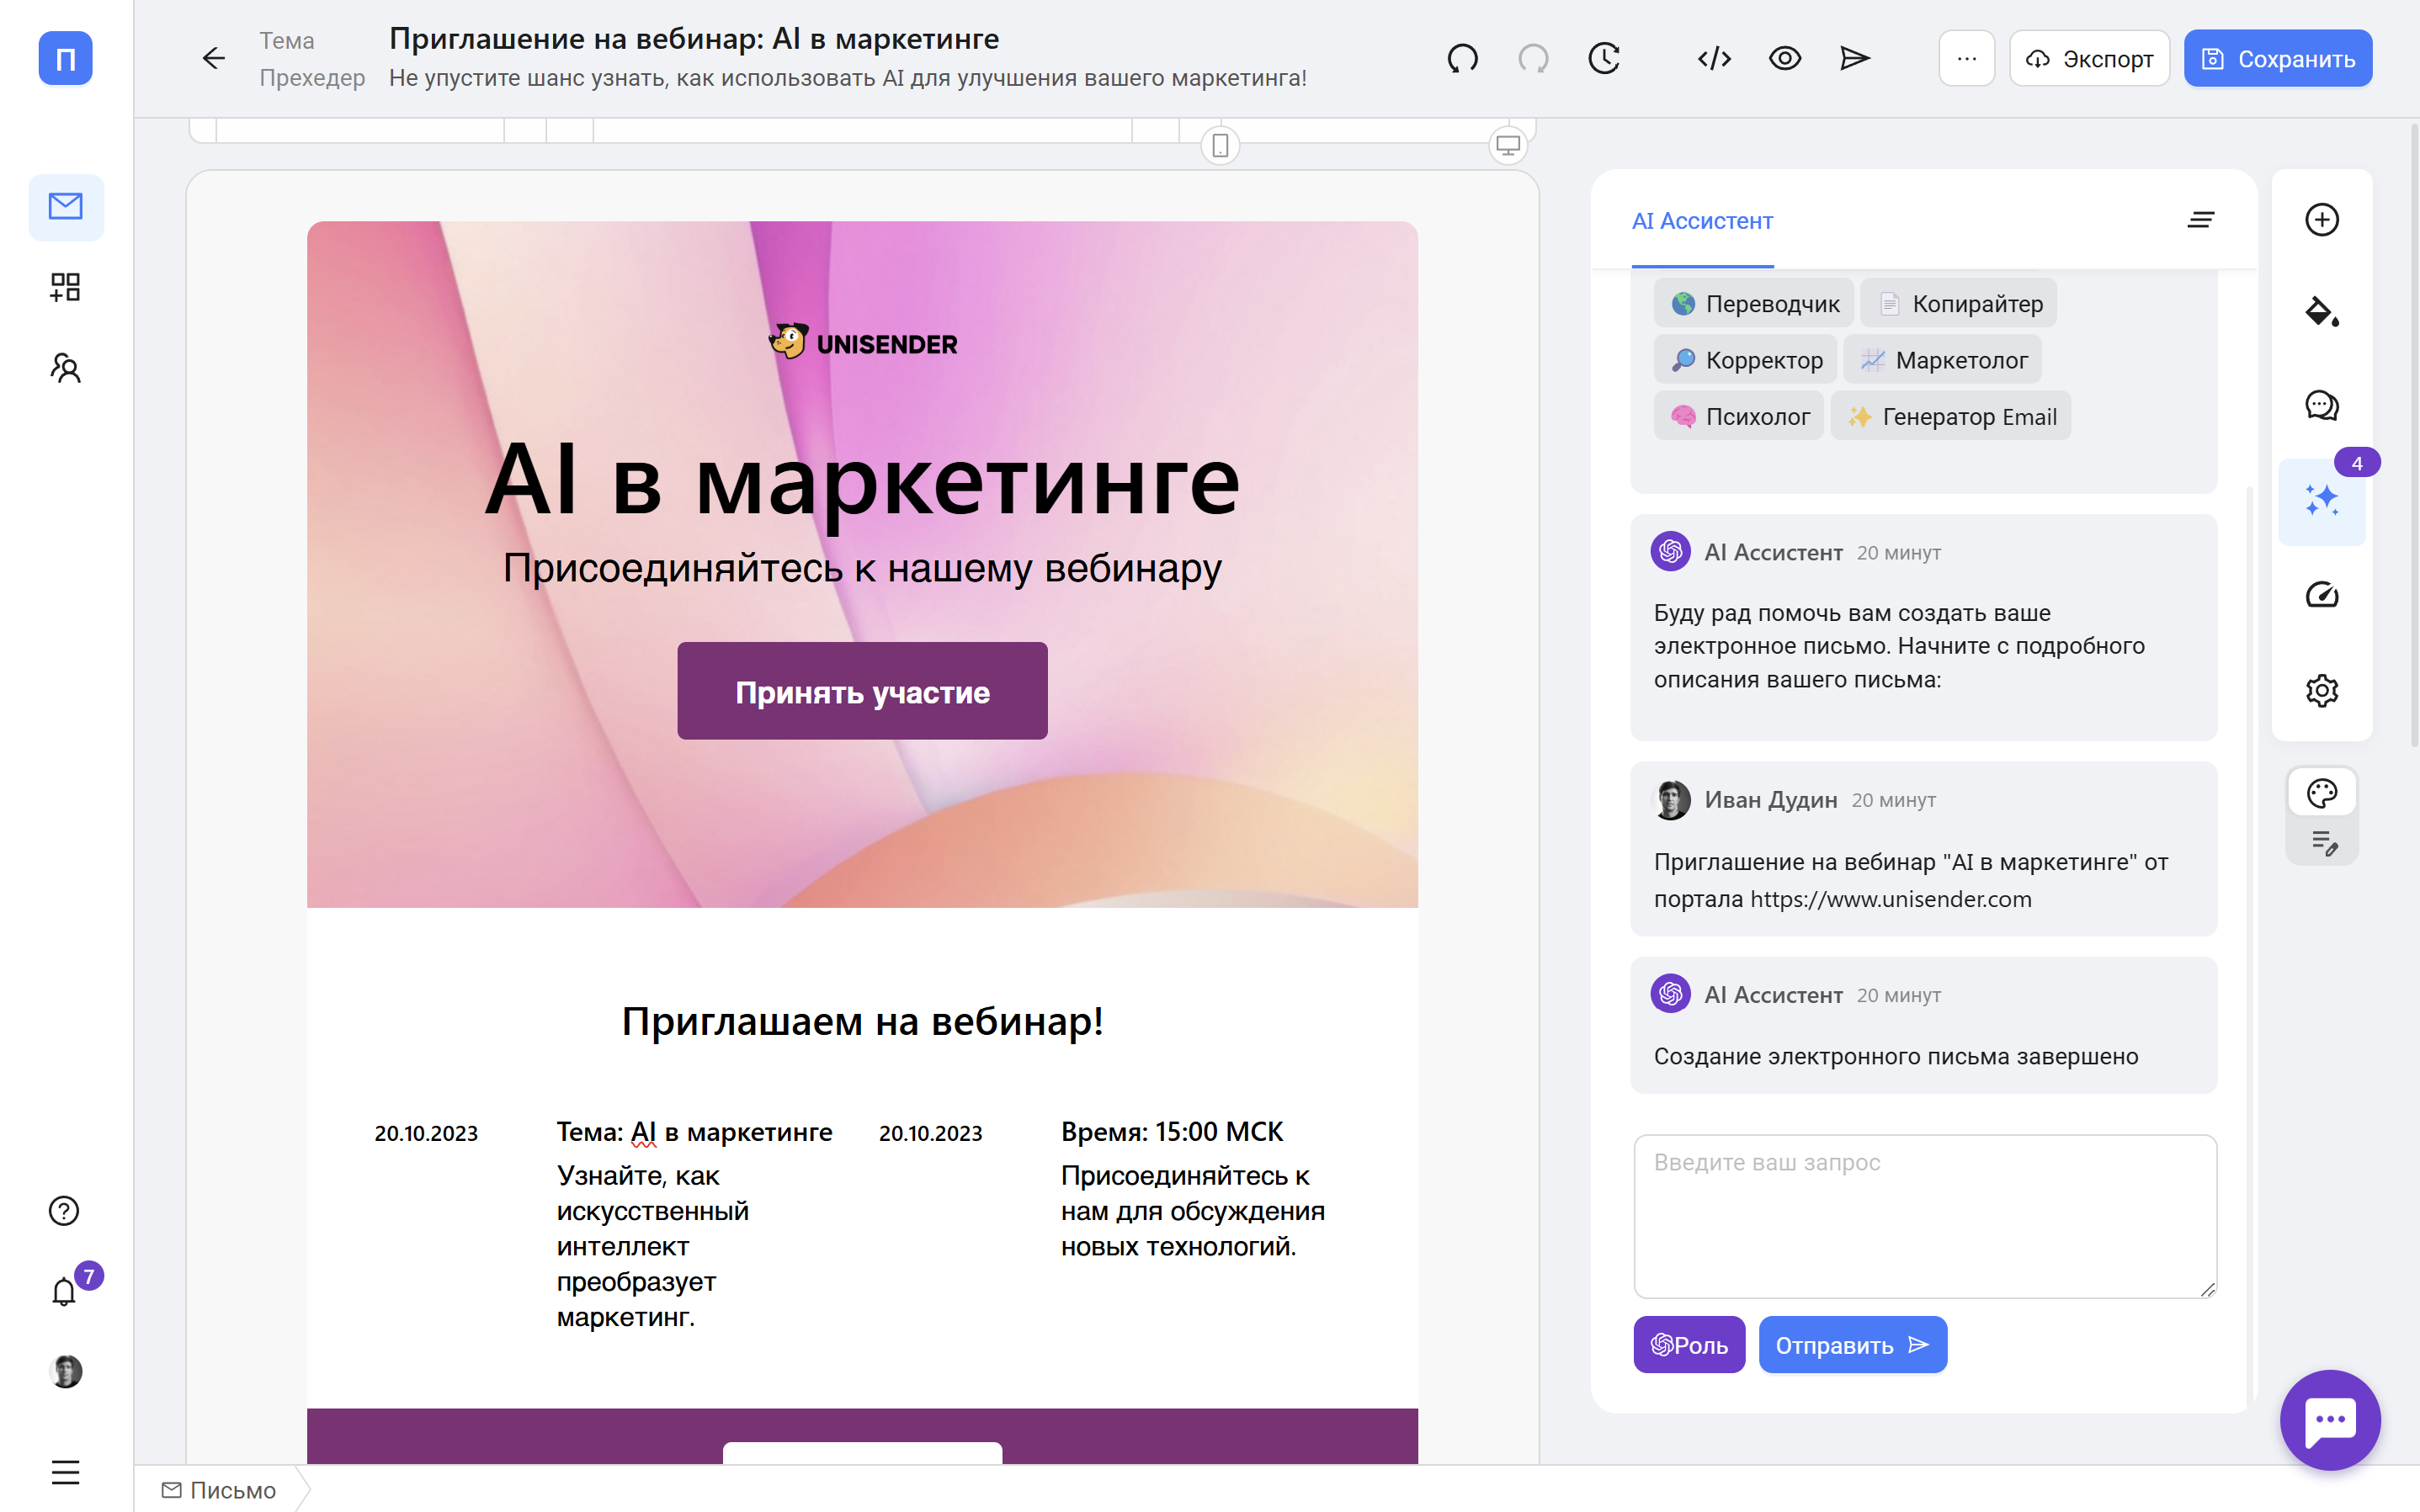Click the https://www.unisender.com link in chat

tap(1891, 899)
